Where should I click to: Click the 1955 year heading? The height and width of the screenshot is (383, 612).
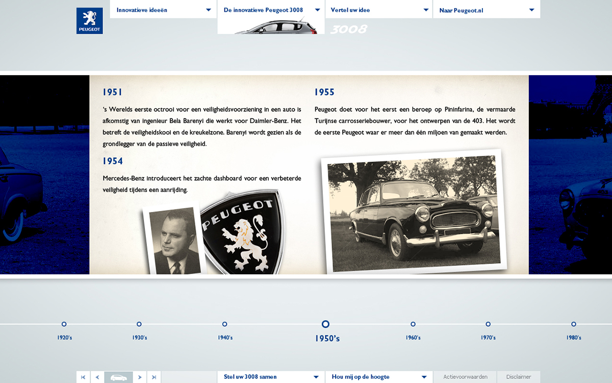pyautogui.click(x=324, y=92)
